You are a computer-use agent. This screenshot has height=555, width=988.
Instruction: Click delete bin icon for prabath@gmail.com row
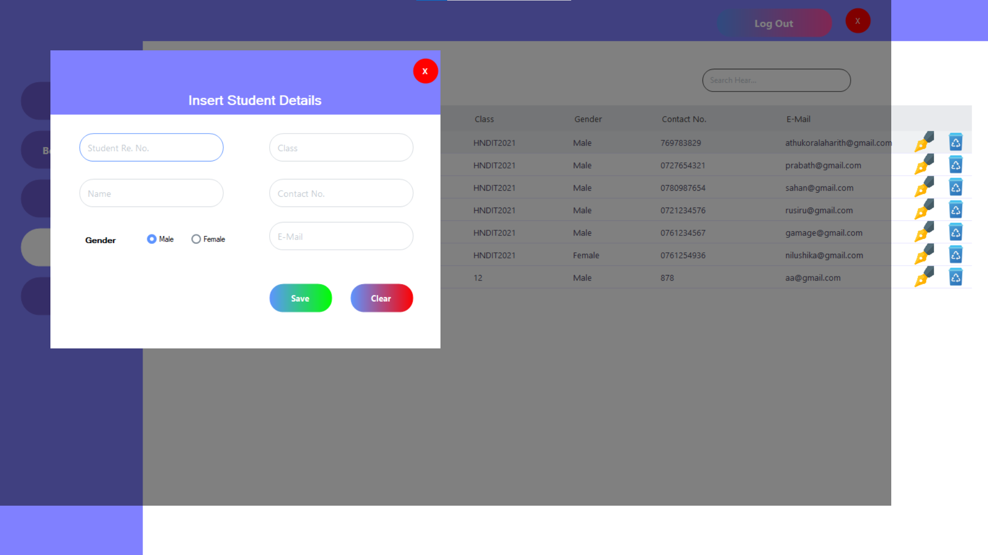pyautogui.click(x=956, y=165)
